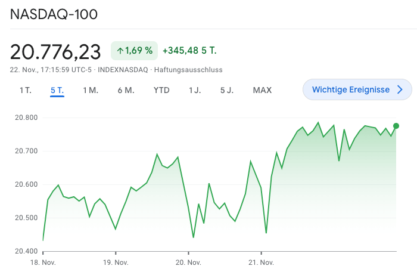Click the 20.776,23 index value

(56, 52)
